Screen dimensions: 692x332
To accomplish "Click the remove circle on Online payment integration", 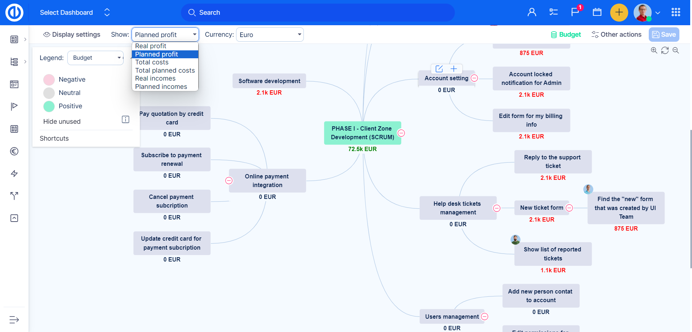I will point(229,181).
